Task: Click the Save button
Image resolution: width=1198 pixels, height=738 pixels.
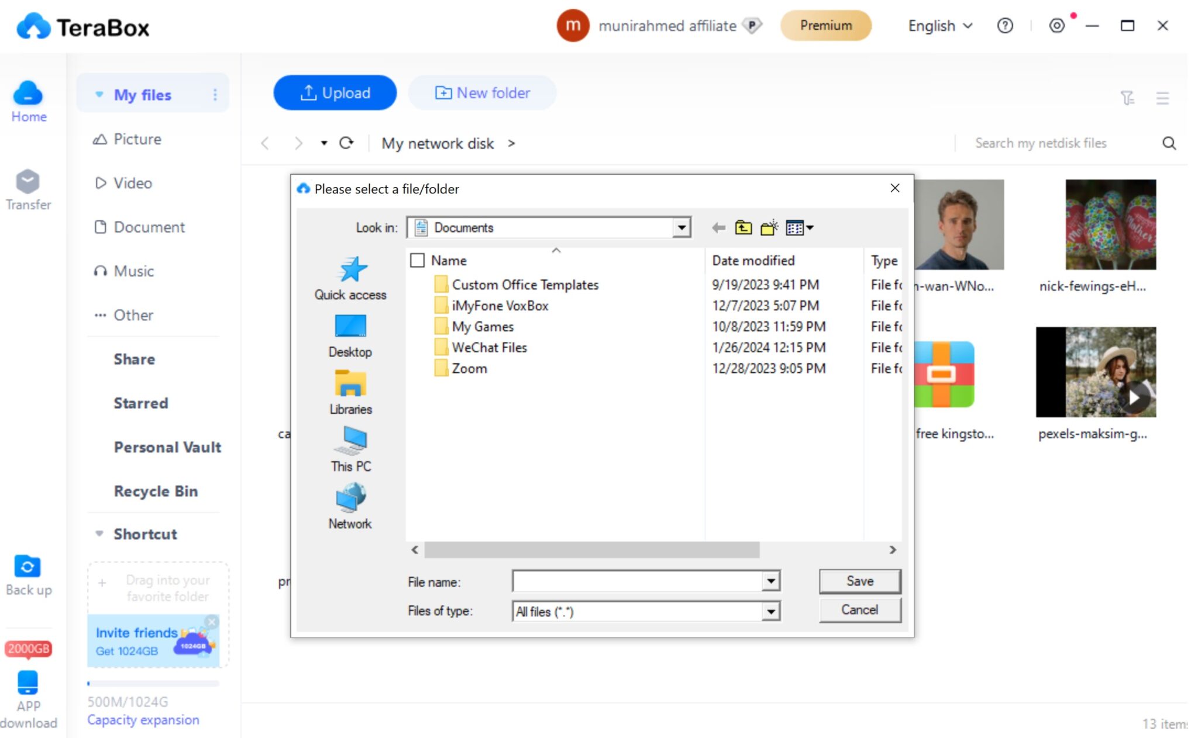Action: tap(859, 581)
